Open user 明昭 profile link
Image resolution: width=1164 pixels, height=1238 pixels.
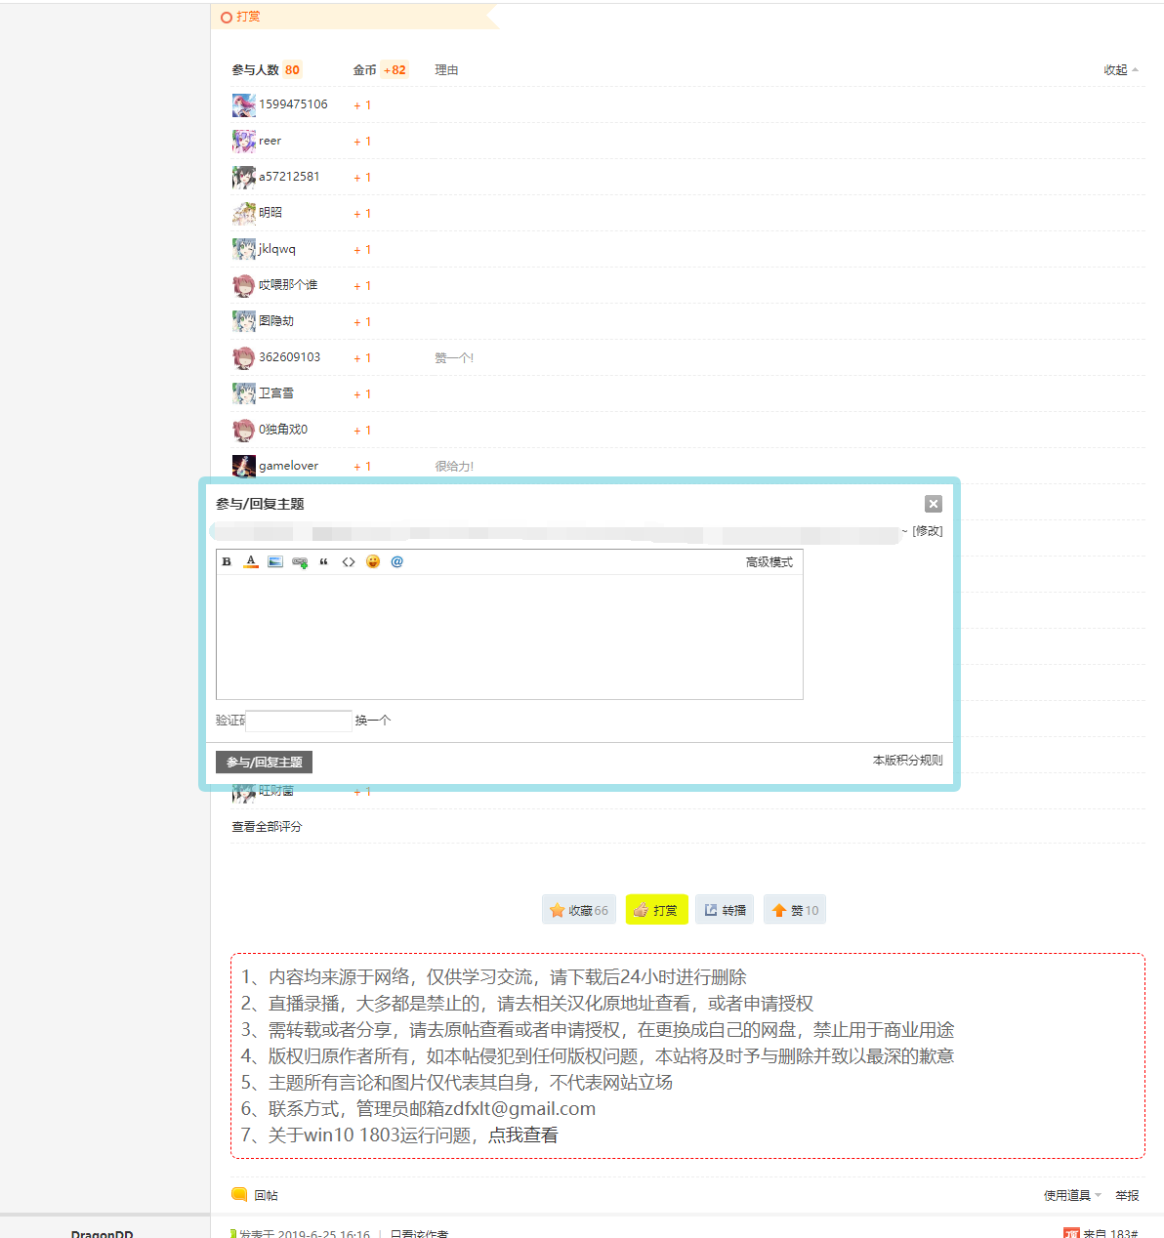click(x=270, y=213)
